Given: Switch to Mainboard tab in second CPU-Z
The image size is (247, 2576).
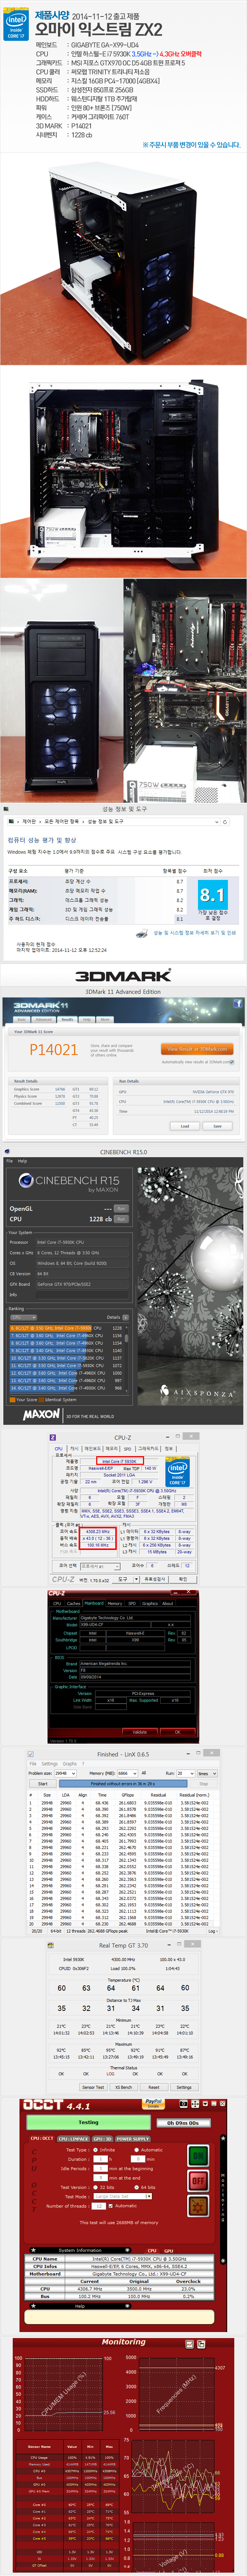Looking at the screenshot, I should [x=94, y=1603].
